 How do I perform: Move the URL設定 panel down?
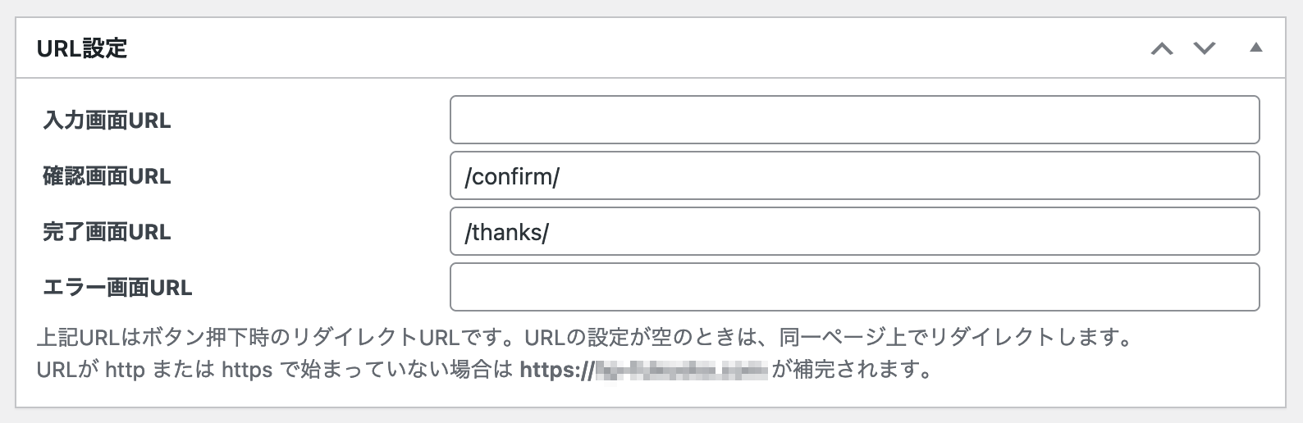click(x=1204, y=48)
